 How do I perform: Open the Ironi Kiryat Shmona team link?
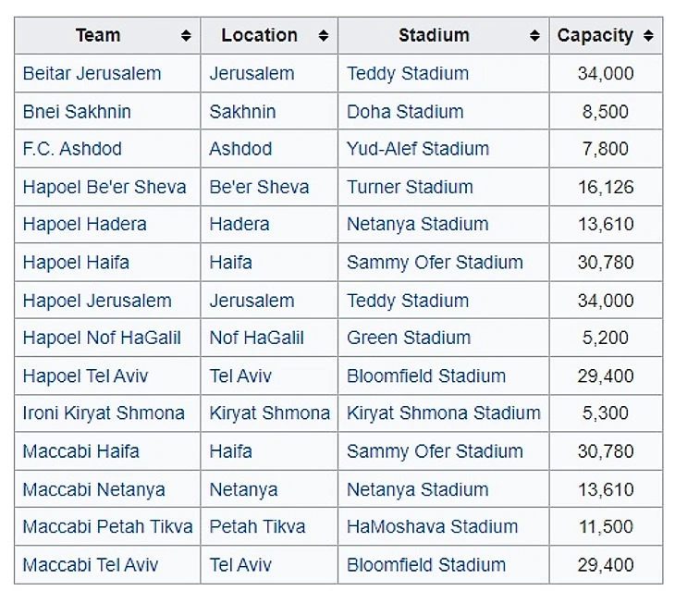point(104,413)
